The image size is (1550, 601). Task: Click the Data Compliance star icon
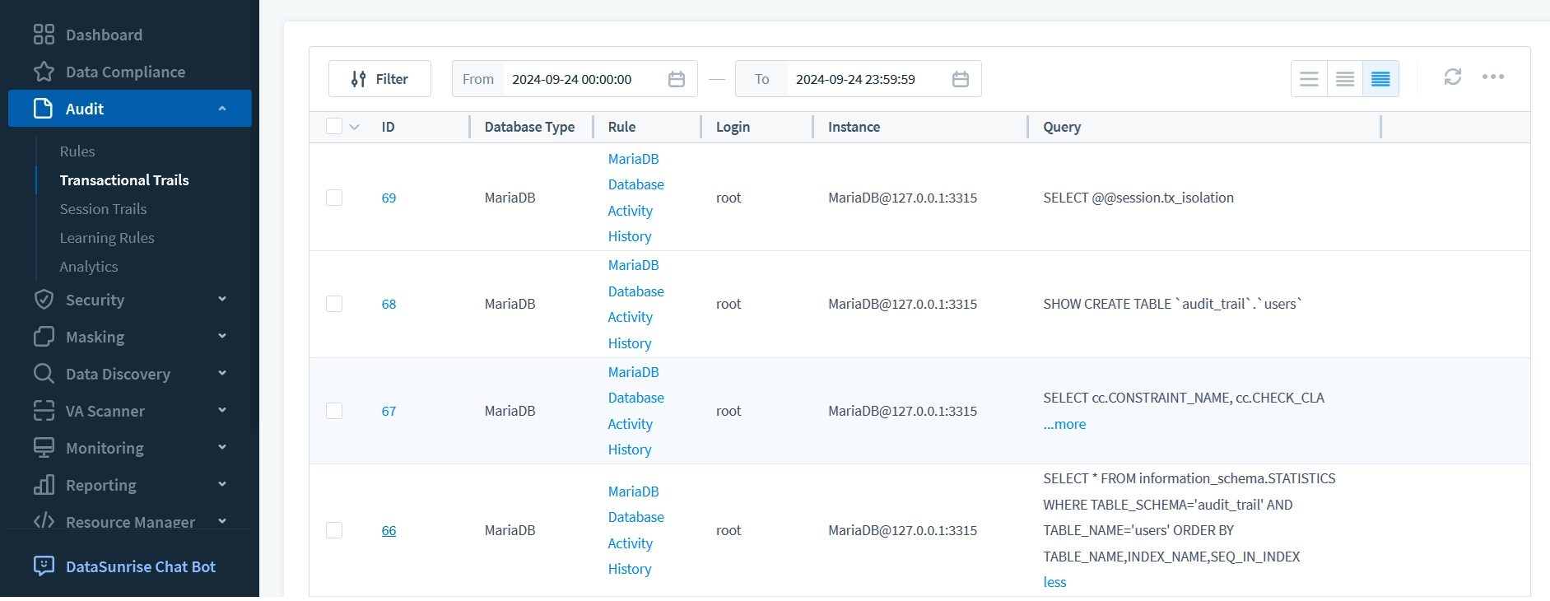pos(44,72)
